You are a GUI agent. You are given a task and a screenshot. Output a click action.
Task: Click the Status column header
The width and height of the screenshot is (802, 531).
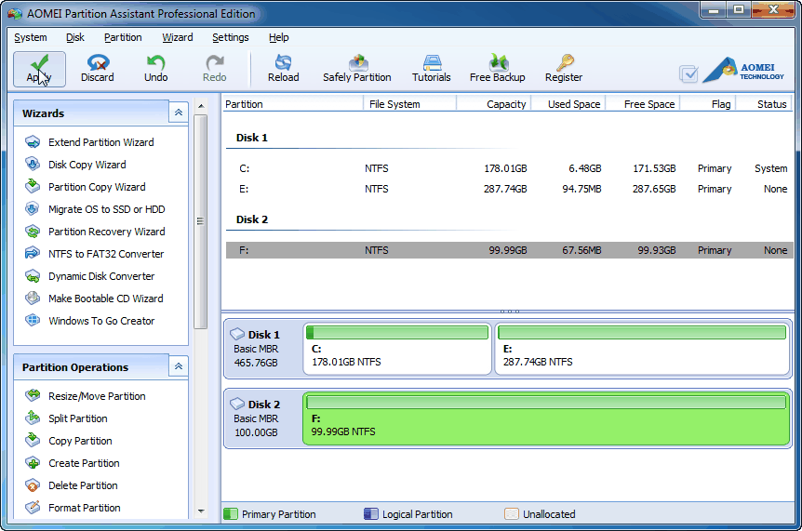coord(765,104)
